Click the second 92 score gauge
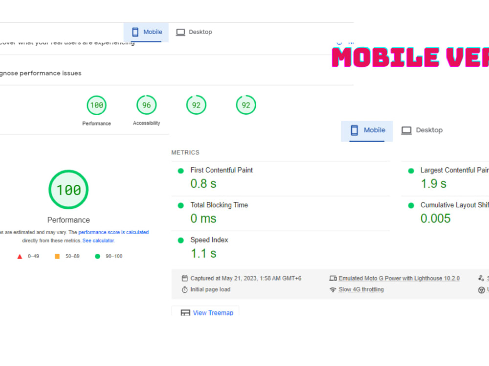Screen dimensions: 489x366 [246, 105]
